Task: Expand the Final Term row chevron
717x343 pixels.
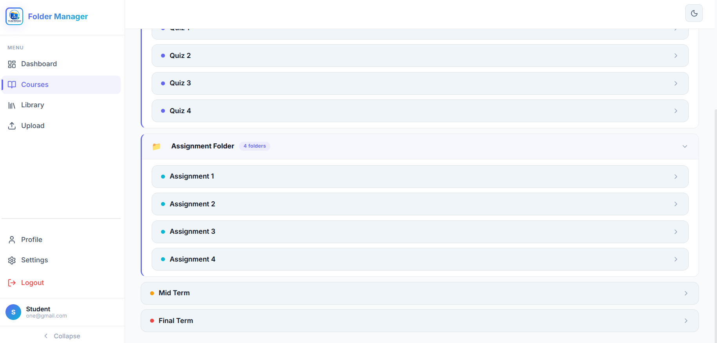Action: pos(686,321)
